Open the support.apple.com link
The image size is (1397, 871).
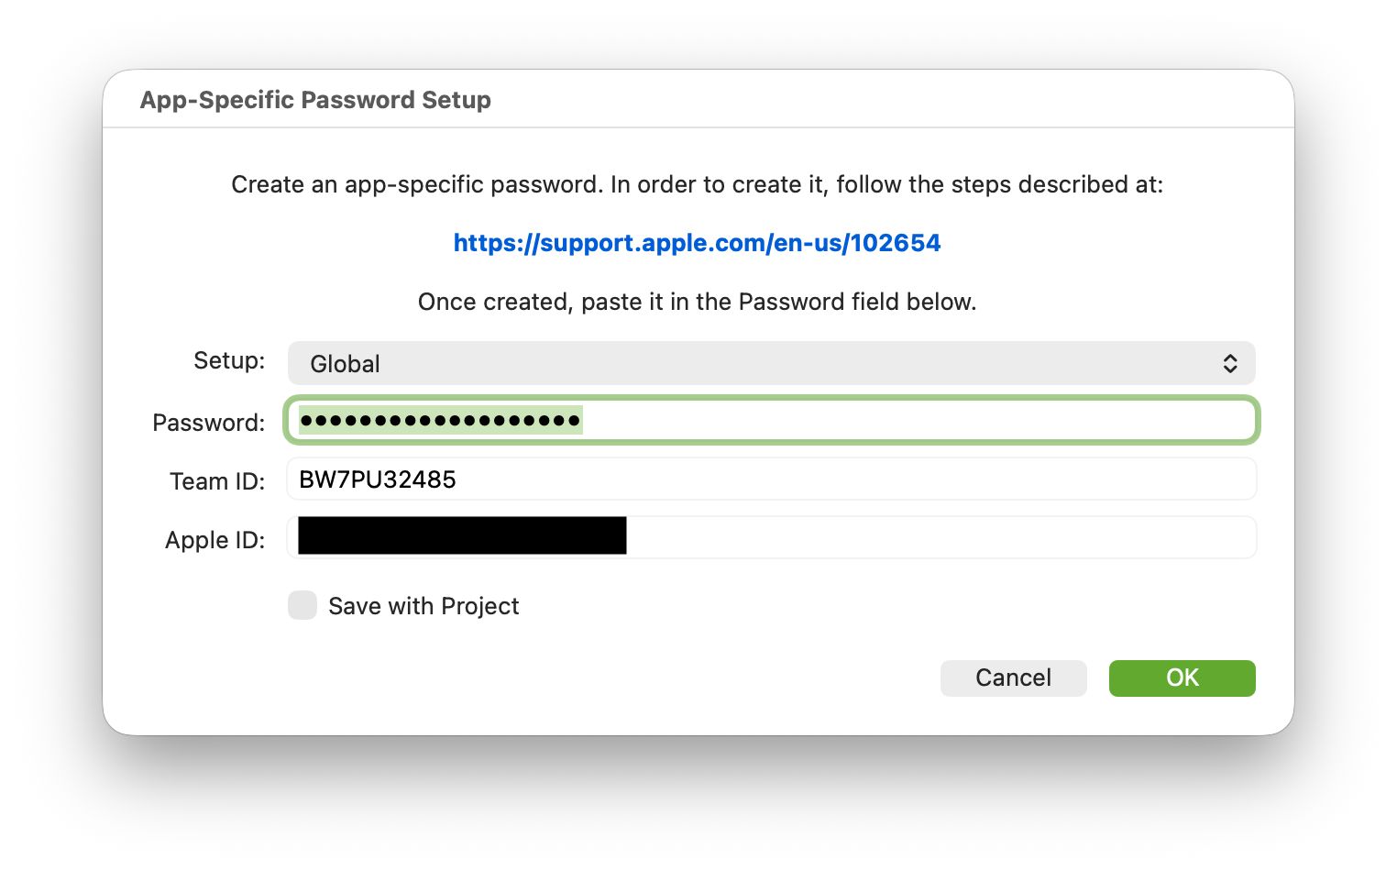click(697, 243)
